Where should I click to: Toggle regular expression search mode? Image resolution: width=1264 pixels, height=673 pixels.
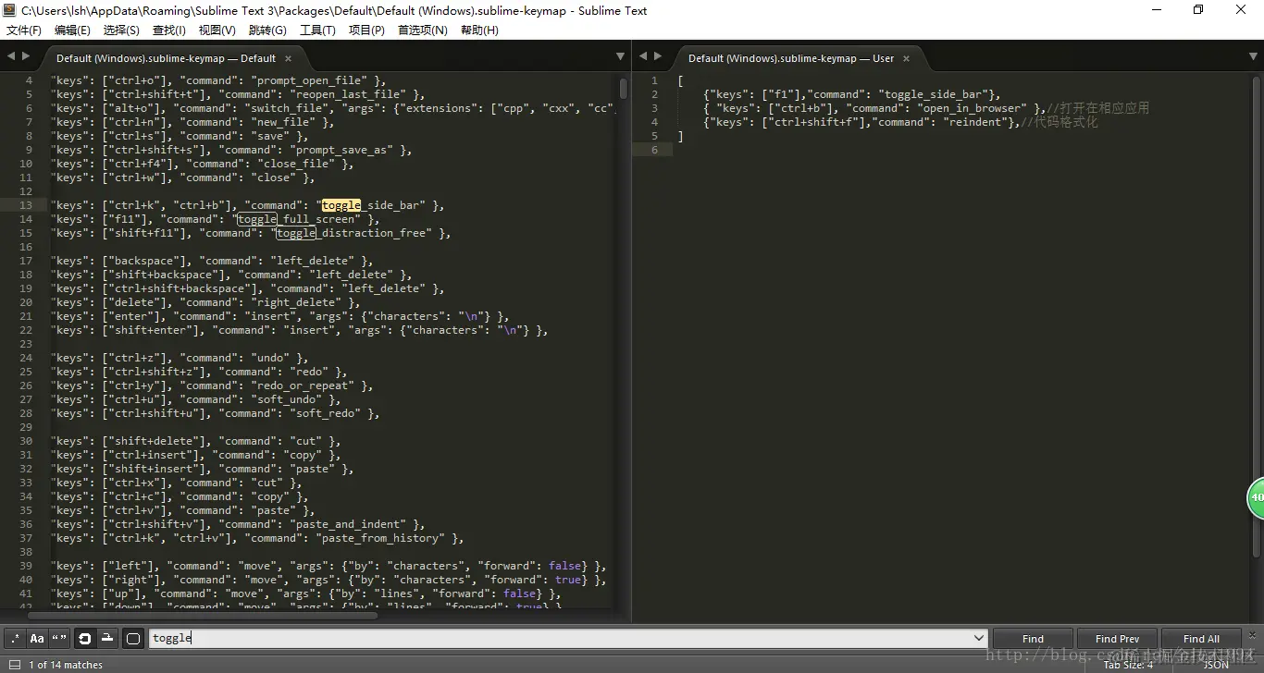(16, 638)
